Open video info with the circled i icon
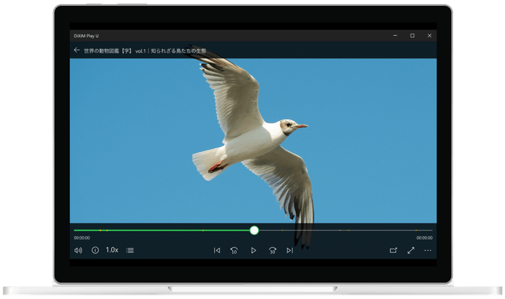Image resolution: width=505 pixels, height=299 pixels. point(95,250)
